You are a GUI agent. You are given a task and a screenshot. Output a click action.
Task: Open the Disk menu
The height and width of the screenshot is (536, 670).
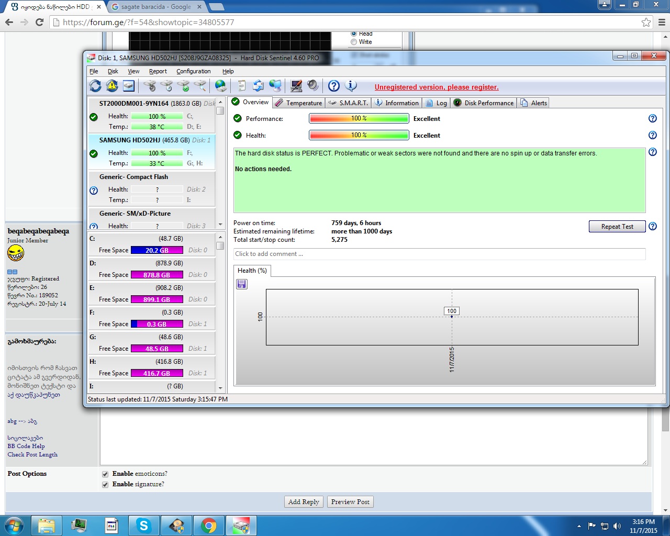click(x=113, y=71)
